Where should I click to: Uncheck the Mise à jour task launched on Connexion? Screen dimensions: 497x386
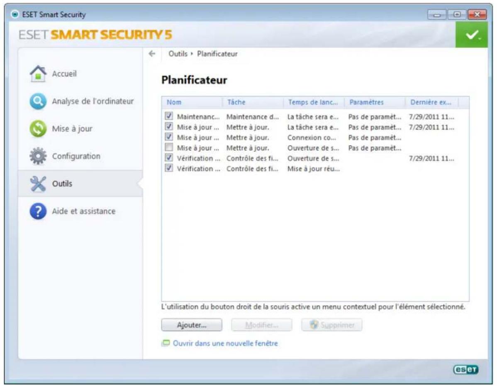click(x=169, y=137)
